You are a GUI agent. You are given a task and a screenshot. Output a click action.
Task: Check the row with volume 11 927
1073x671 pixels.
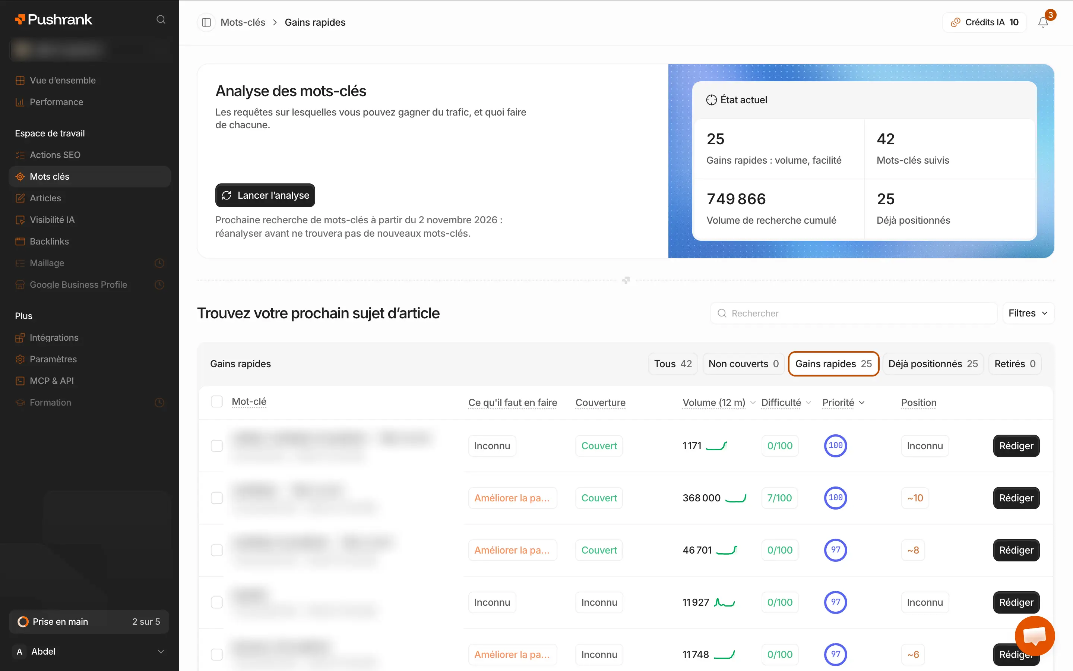217,602
